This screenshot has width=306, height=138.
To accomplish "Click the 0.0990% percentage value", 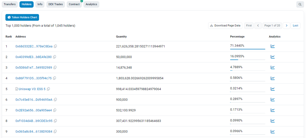I will pyautogui.click(x=236, y=120).
